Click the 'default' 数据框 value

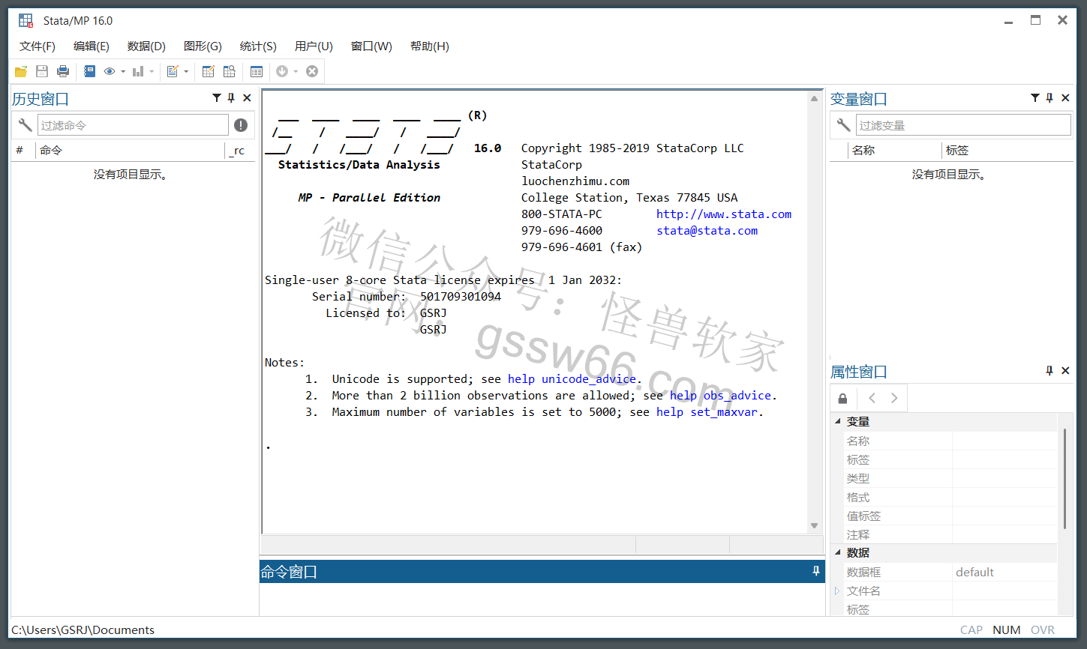pyautogui.click(x=974, y=572)
